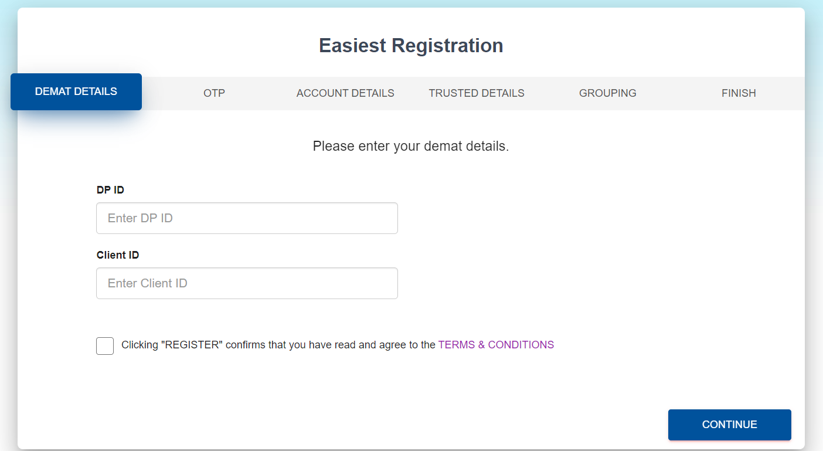Go to the TRUSTED DETAILS step
Image resolution: width=823 pixels, height=451 pixels.
point(476,93)
